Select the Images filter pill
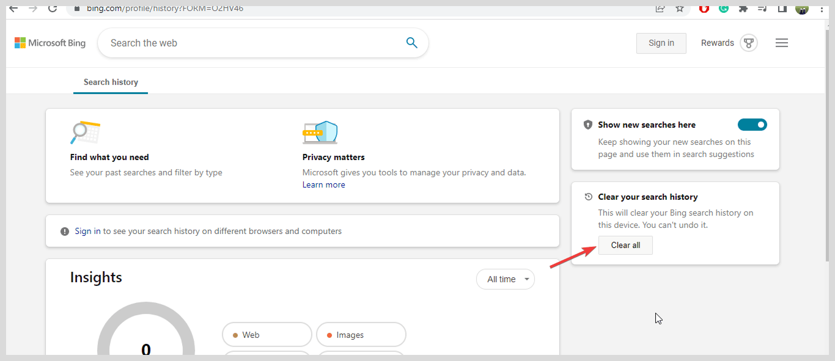This screenshot has height=361, width=835. click(x=361, y=334)
